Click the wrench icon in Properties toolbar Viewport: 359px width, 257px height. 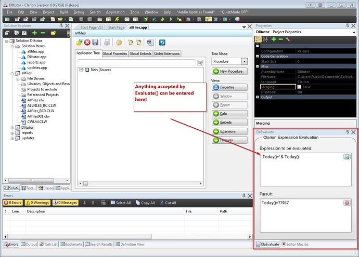coord(288,39)
